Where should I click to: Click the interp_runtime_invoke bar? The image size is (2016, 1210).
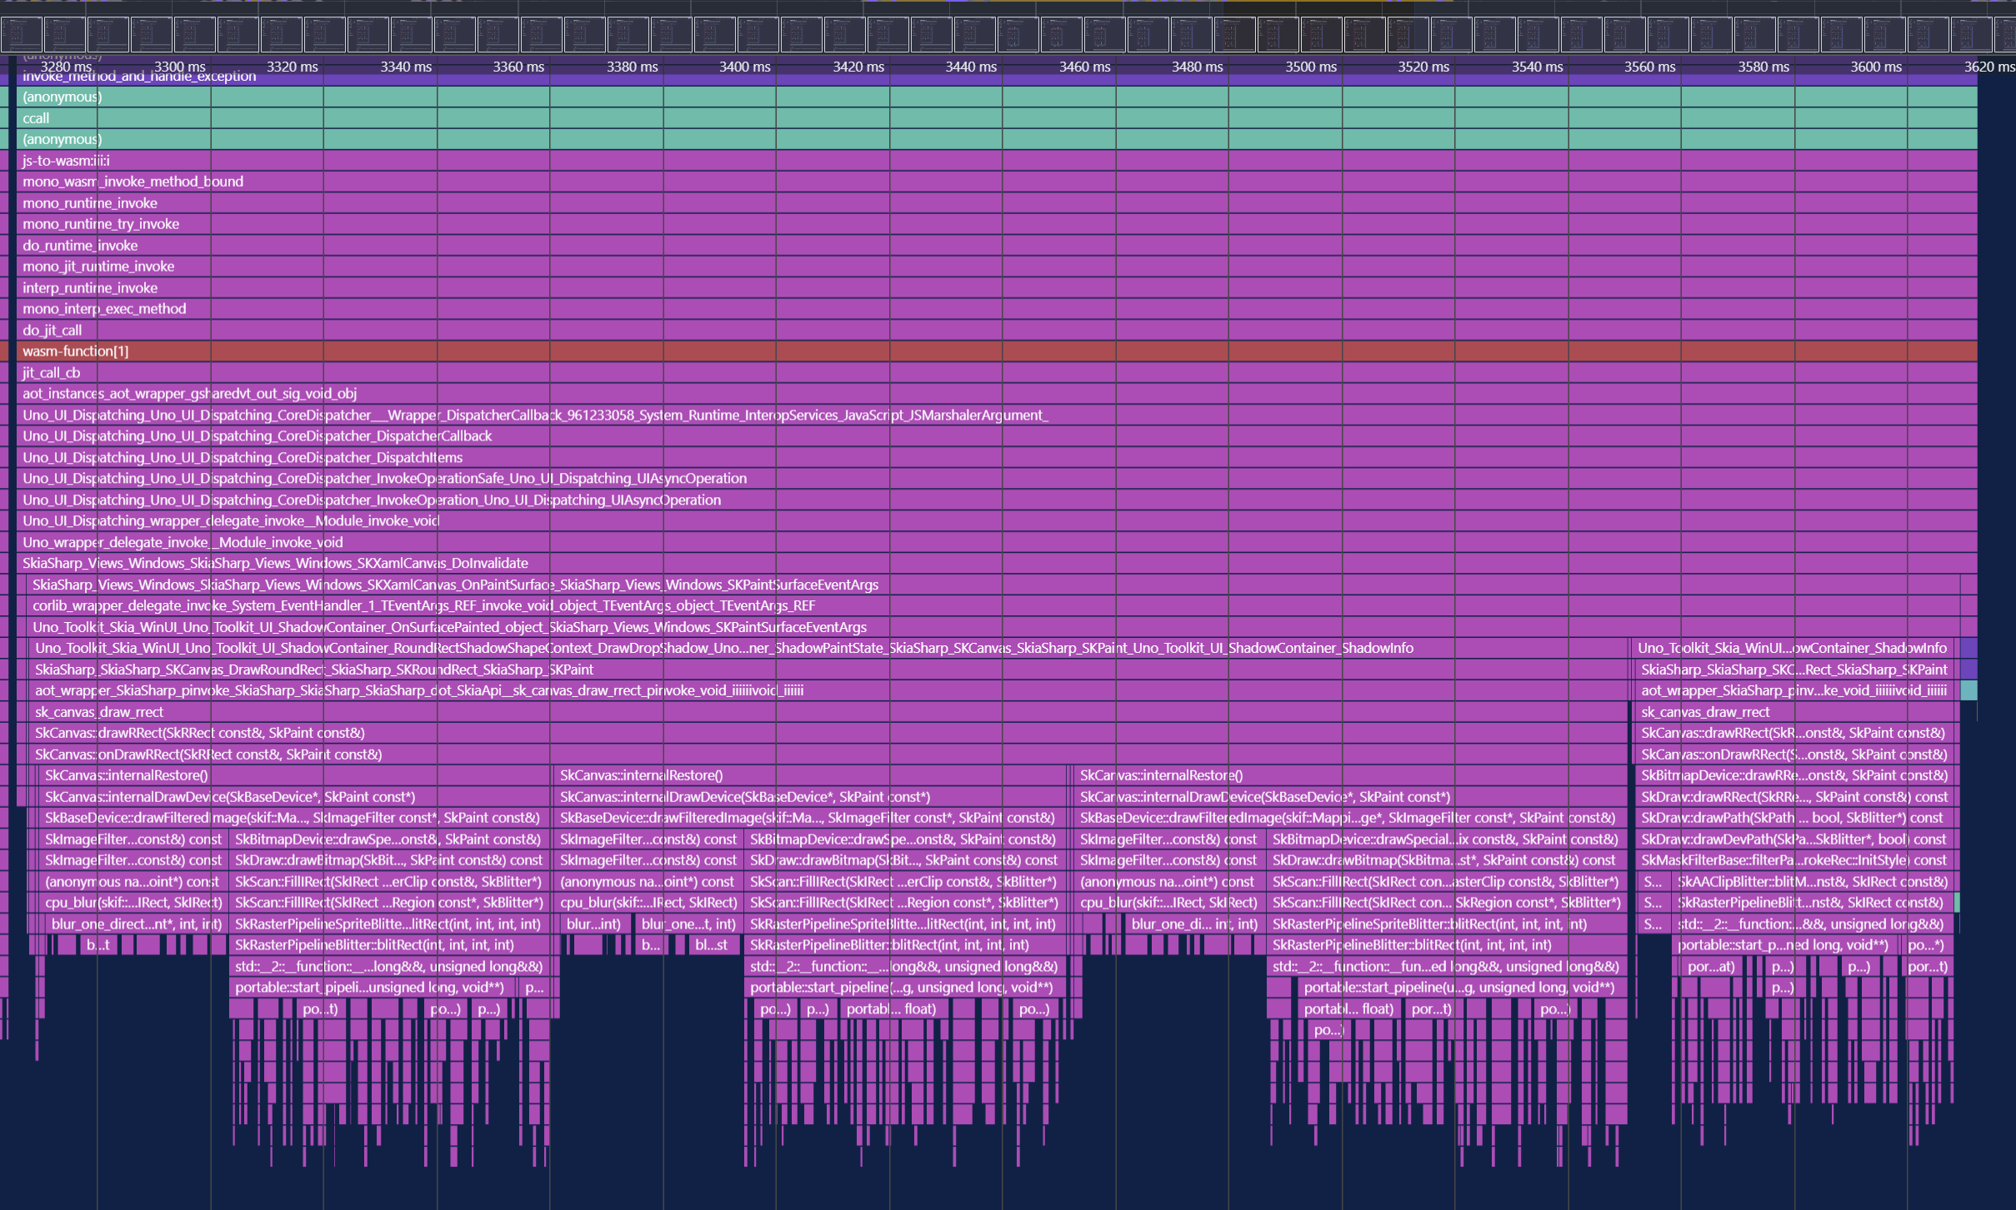tap(89, 288)
